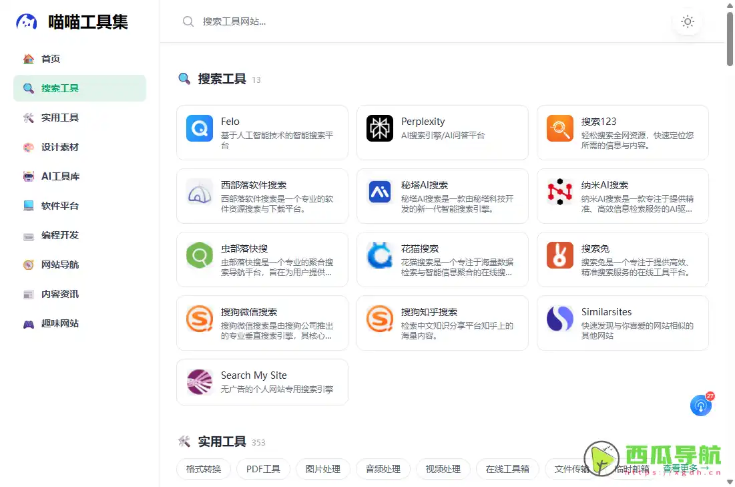Image resolution: width=735 pixels, height=487 pixels.
Task: Select the 在线工具箱 filter tab
Action: click(507, 469)
